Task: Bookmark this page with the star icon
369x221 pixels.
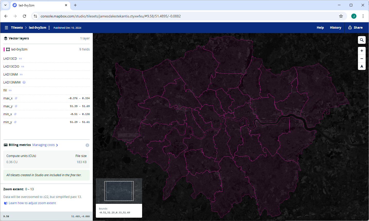Action: pyautogui.click(x=341, y=16)
